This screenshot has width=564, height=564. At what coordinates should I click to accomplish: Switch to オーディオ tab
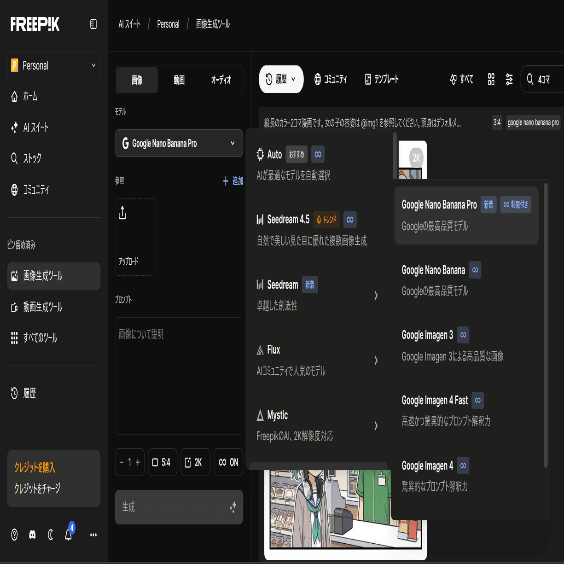point(221,80)
